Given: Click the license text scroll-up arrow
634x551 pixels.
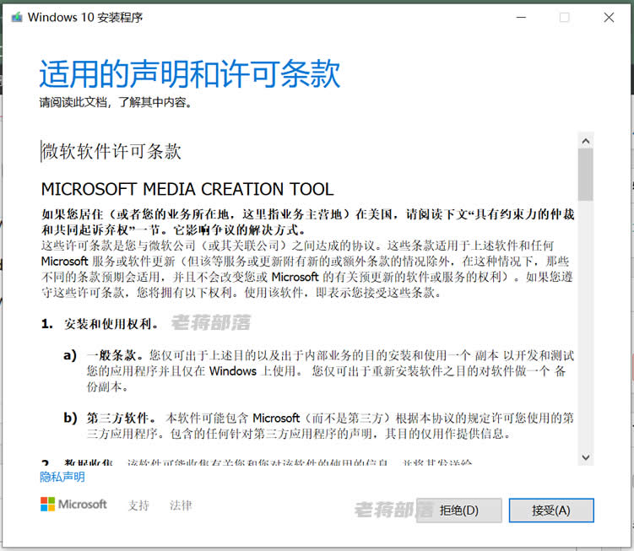Looking at the screenshot, I should [586, 141].
